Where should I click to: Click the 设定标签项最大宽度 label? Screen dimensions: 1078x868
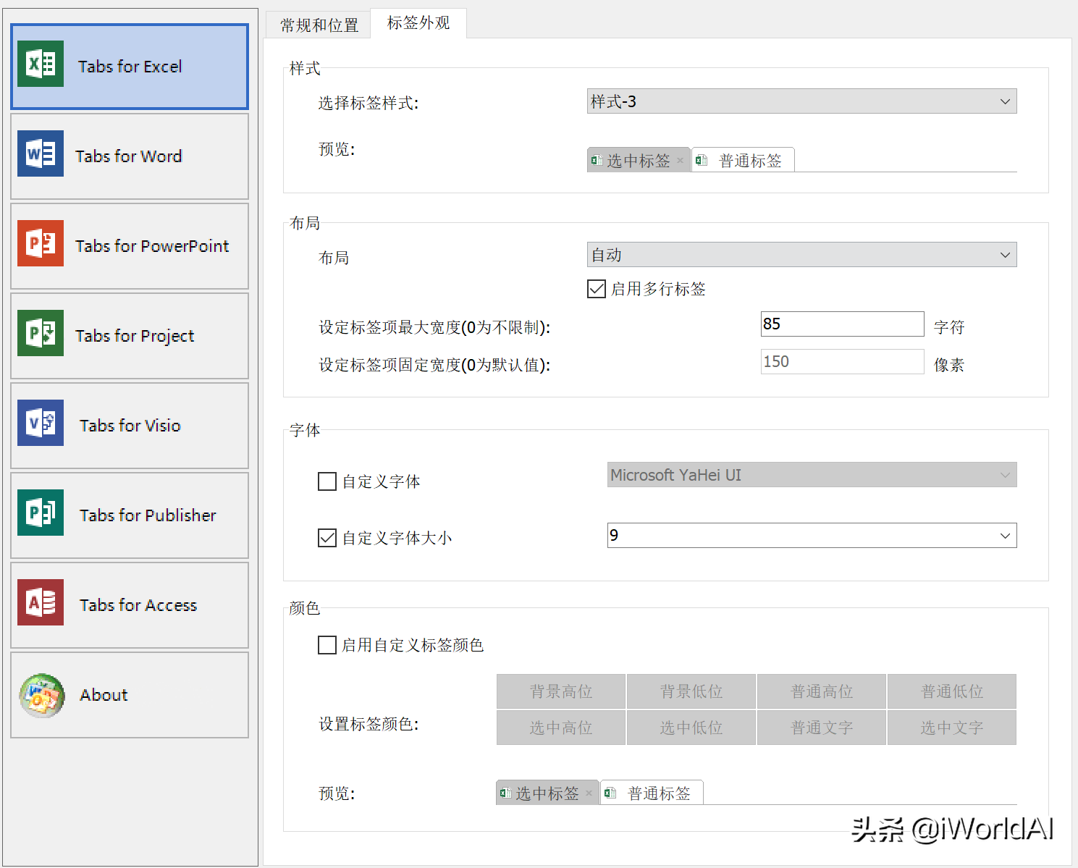[x=434, y=327]
